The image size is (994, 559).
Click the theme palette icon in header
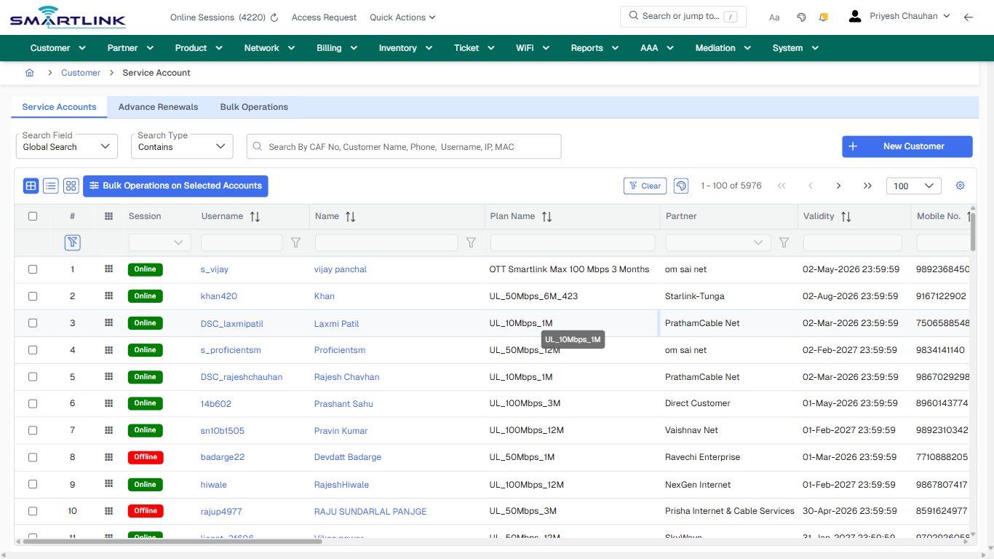(801, 16)
